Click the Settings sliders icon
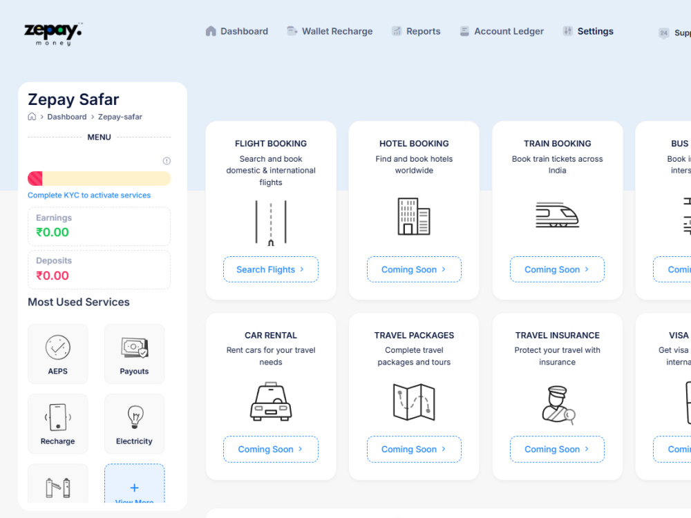Image resolution: width=691 pixels, height=518 pixels. [x=567, y=31]
